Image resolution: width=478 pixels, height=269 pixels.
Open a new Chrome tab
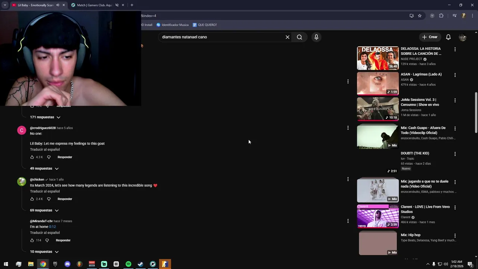click(x=132, y=5)
